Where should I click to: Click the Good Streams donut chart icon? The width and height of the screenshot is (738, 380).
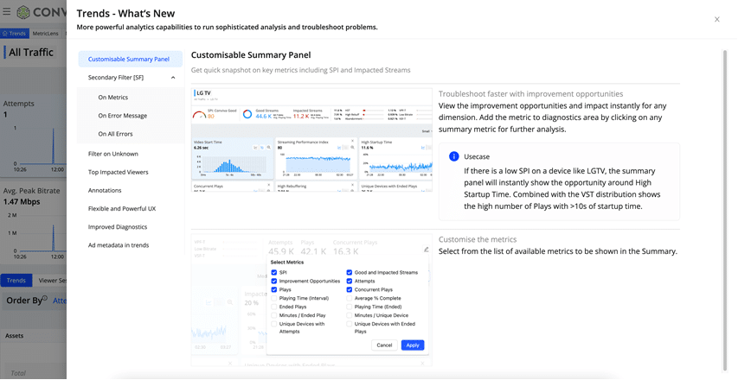click(x=247, y=114)
